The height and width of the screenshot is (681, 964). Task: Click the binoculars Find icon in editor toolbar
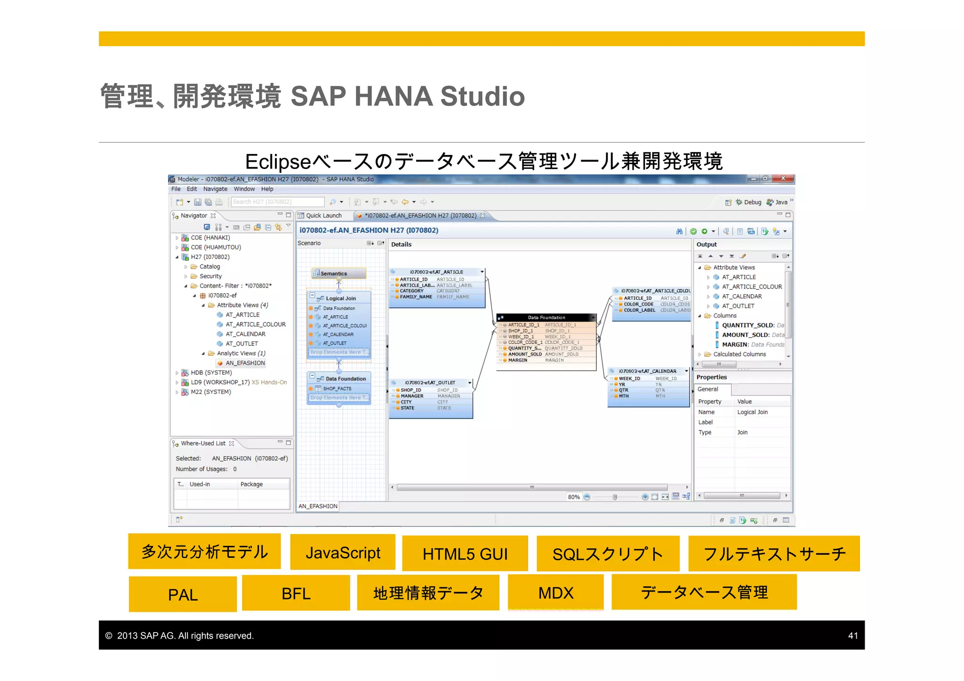(679, 231)
